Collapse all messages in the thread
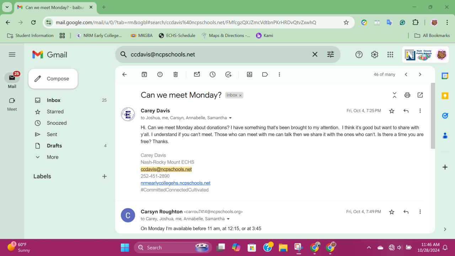The height and width of the screenshot is (256, 455). point(395,95)
